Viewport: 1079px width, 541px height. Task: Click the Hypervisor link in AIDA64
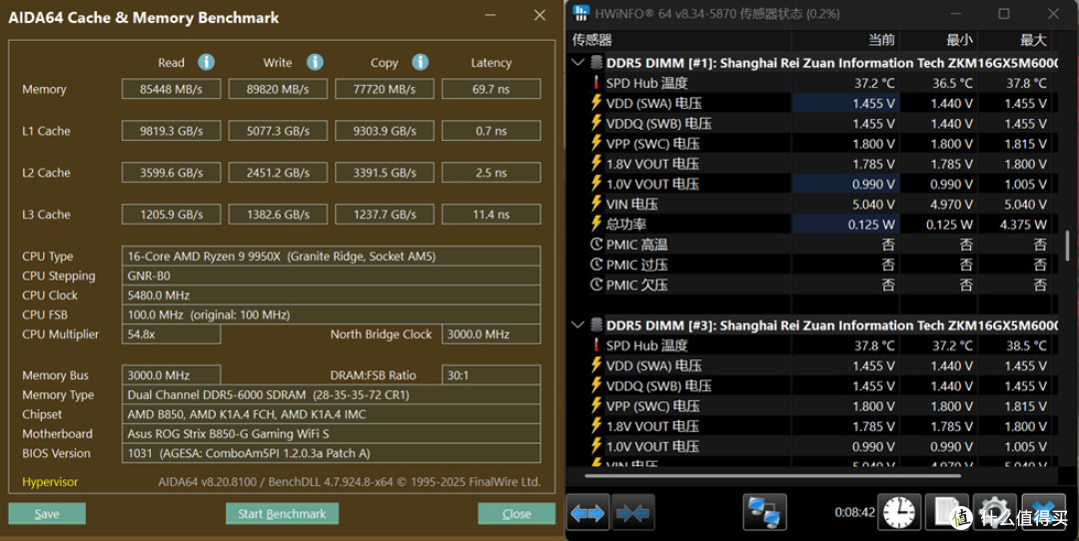pyautogui.click(x=50, y=482)
